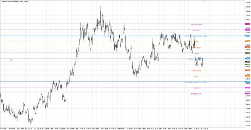Click the 1.31836 blue price tag

(247, 82)
